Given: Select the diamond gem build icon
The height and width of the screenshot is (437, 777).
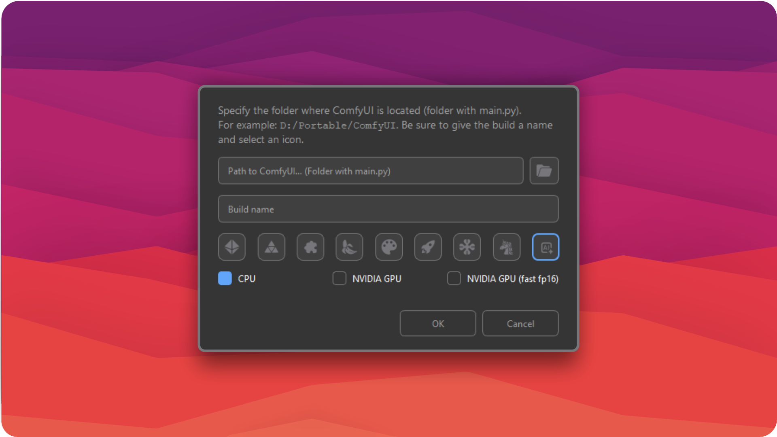Looking at the screenshot, I should pos(232,247).
